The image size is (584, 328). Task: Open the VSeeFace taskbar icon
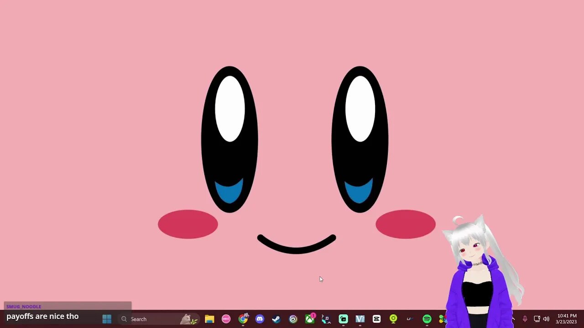(360, 319)
